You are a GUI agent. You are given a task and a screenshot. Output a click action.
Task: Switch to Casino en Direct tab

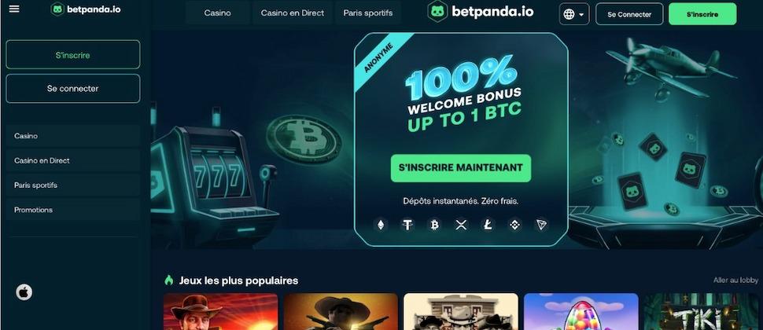pyautogui.click(x=292, y=13)
